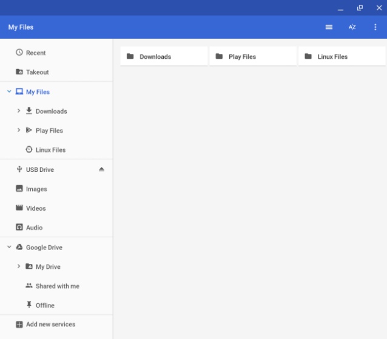The height and width of the screenshot is (339, 387).
Task: Collapse the Google Drive tree
Action: [9, 247]
